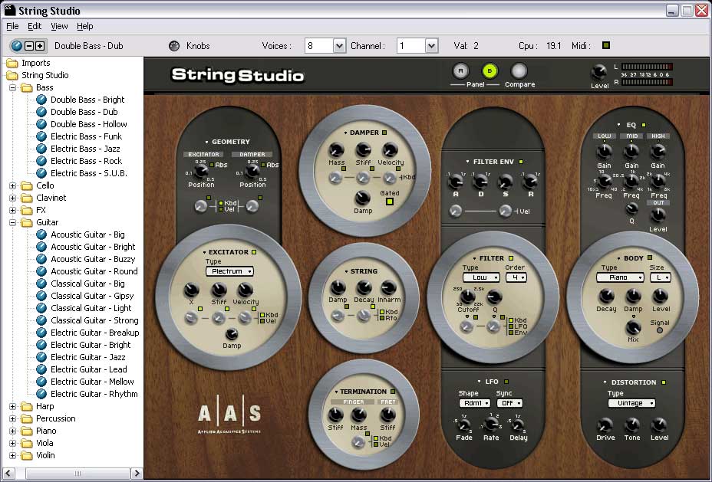Toggle the Excitator module on/off LED
Viewport: 712px width, 482px height.
254,252
